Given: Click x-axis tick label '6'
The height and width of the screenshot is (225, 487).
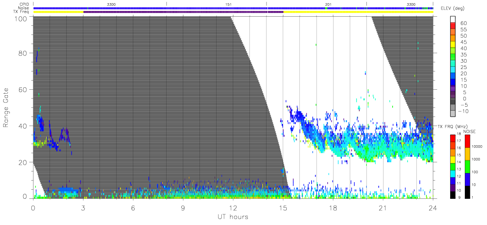Looking at the screenshot, I should click(133, 208).
